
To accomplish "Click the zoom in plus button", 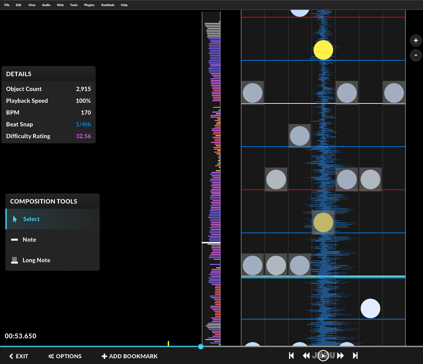I will [x=416, y=40].
